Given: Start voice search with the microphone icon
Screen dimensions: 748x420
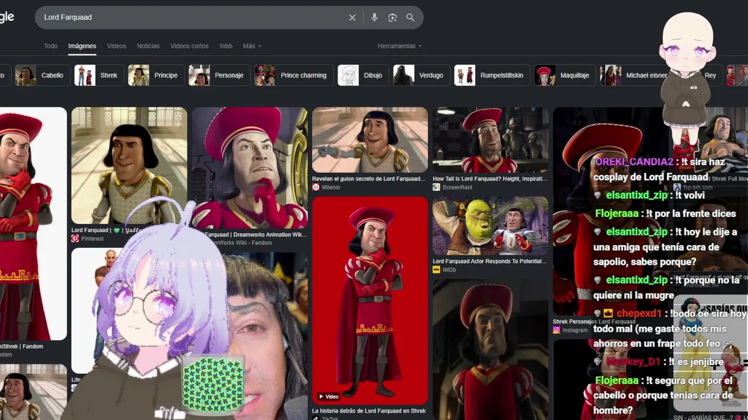Looking at the screenshot, I should (375, 17).
